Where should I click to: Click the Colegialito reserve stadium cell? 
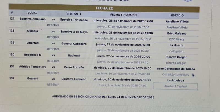tap(177, 51)
